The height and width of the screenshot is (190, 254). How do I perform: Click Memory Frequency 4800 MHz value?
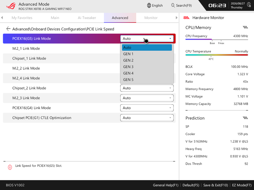241,89
